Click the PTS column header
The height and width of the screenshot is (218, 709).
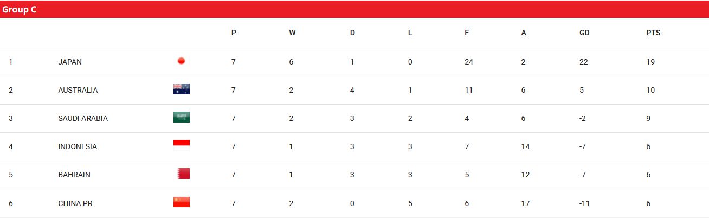click(653, 33)
